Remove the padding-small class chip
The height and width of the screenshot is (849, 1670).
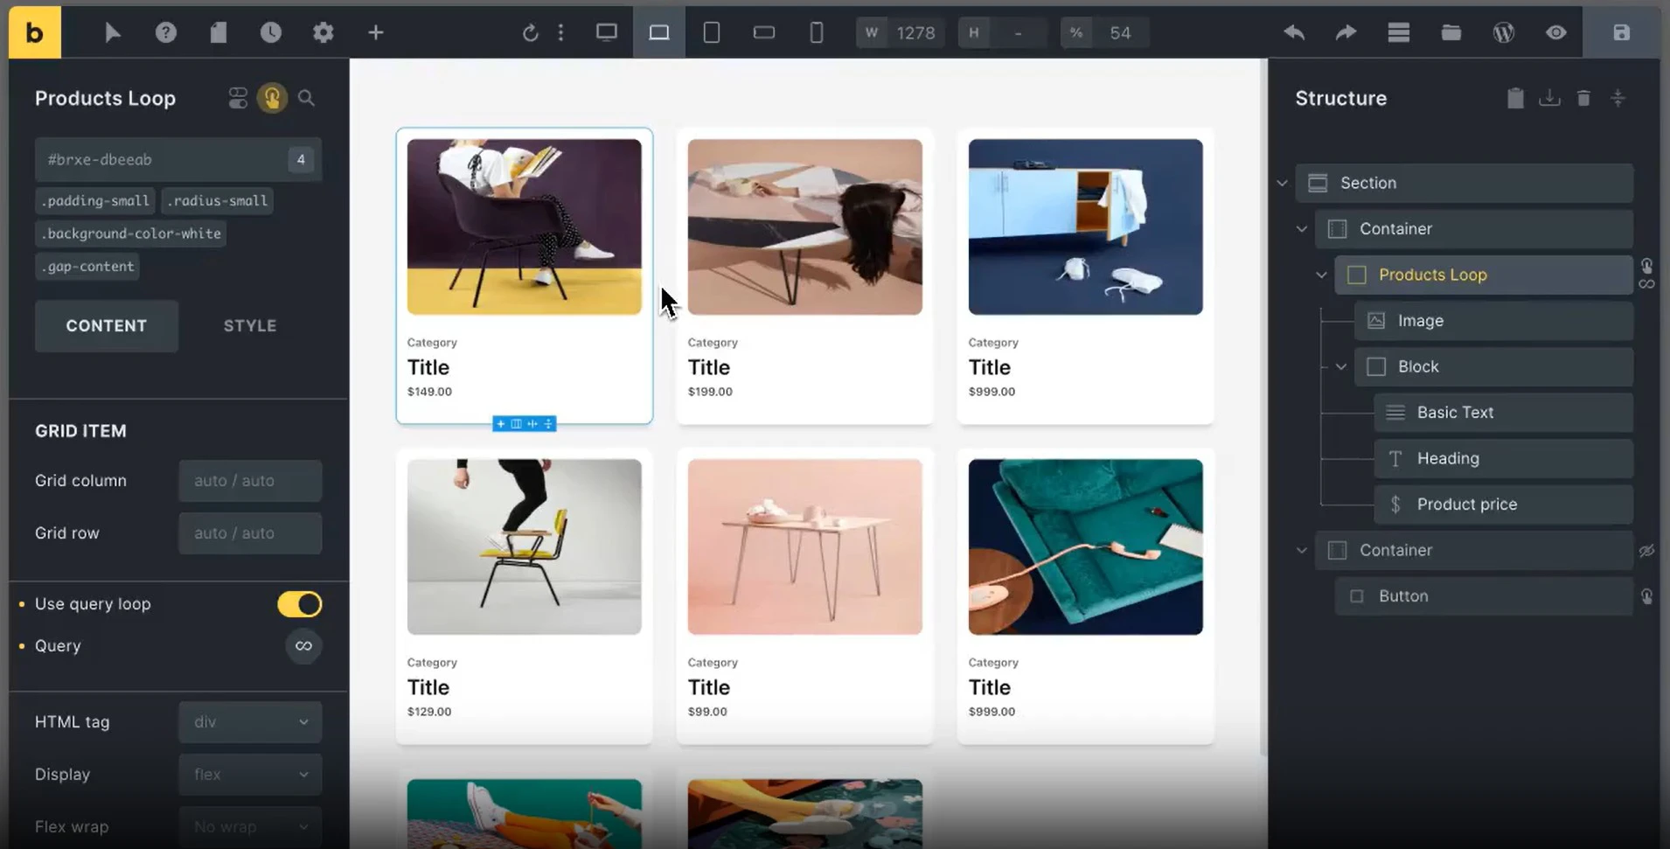(x=94, y=200)
